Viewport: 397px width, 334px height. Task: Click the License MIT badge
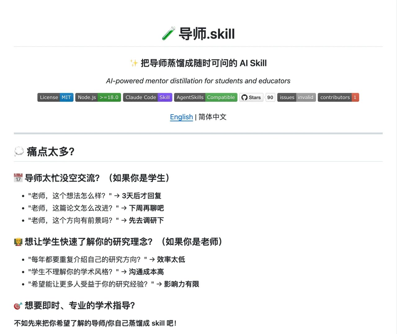tap(56, 97)
